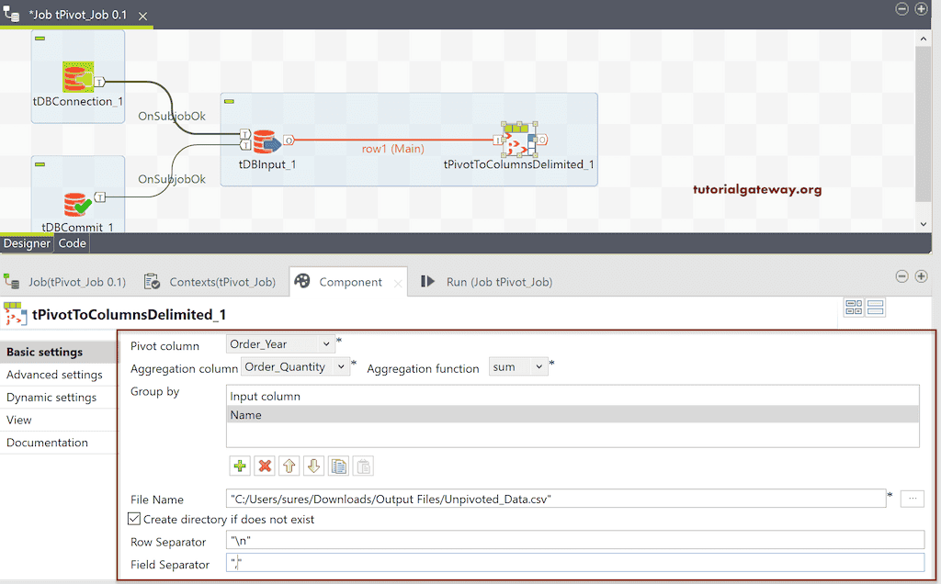Switch to table layout view icon
Screen dimensions: 941x584
click(x=854, y=308)
